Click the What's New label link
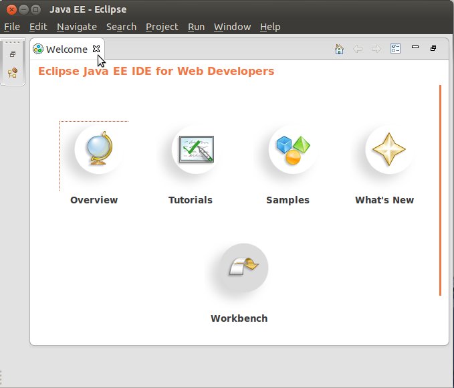Screen dimensions: 454x388 384,200
